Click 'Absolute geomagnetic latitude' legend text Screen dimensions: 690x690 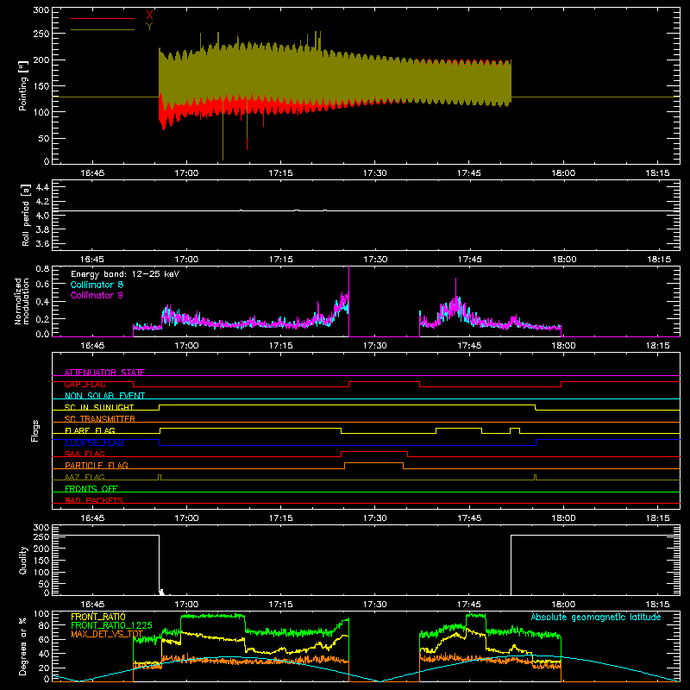596,617
